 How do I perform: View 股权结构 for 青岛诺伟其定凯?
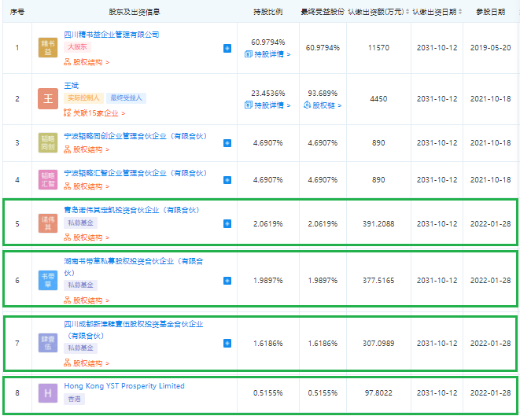pyautogui.click(x=87, y=237)
